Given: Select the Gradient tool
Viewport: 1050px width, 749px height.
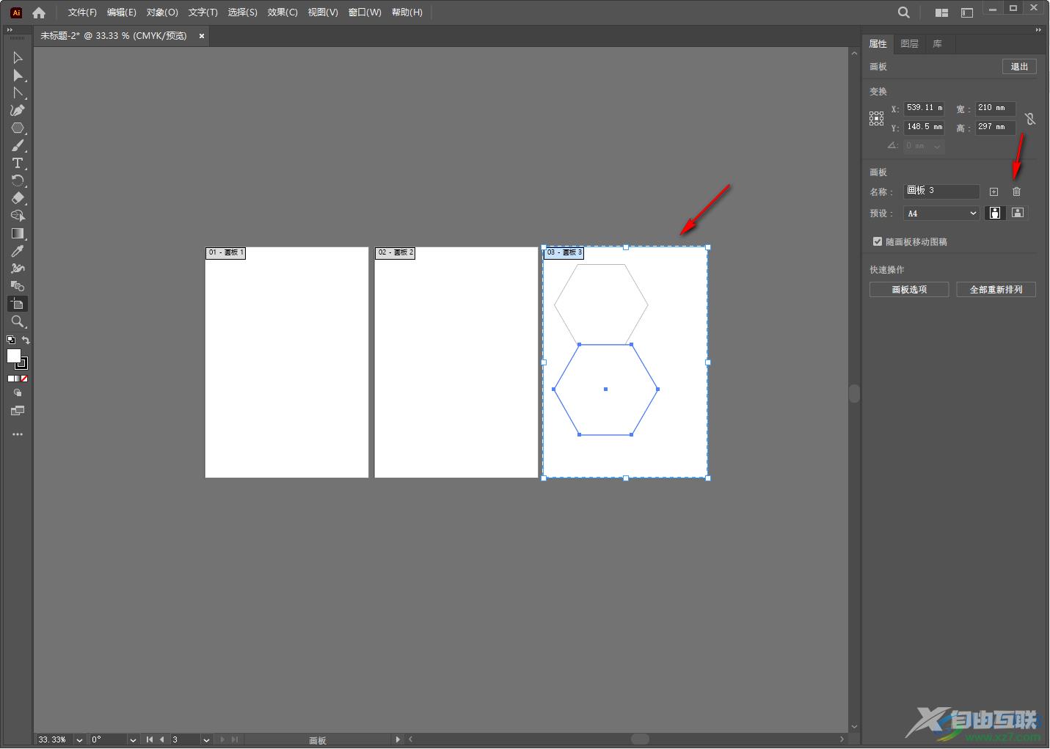Looking at the screenshot, I should point(18,233).
